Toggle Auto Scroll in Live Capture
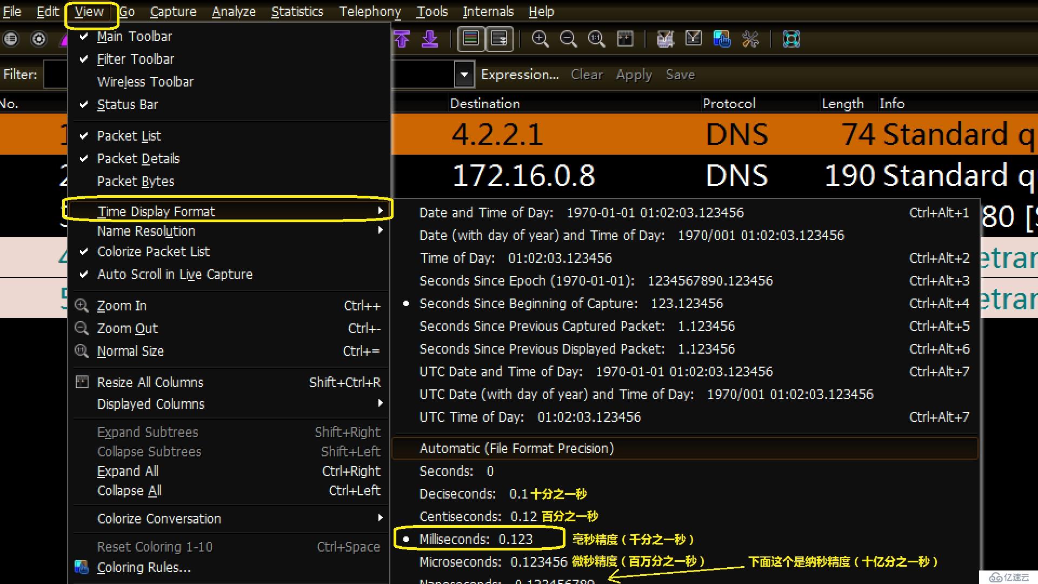1038x584 pixels. 228,275
